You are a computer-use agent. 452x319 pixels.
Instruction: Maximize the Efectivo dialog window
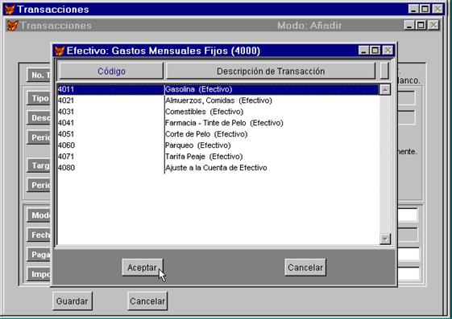(375, 51)
